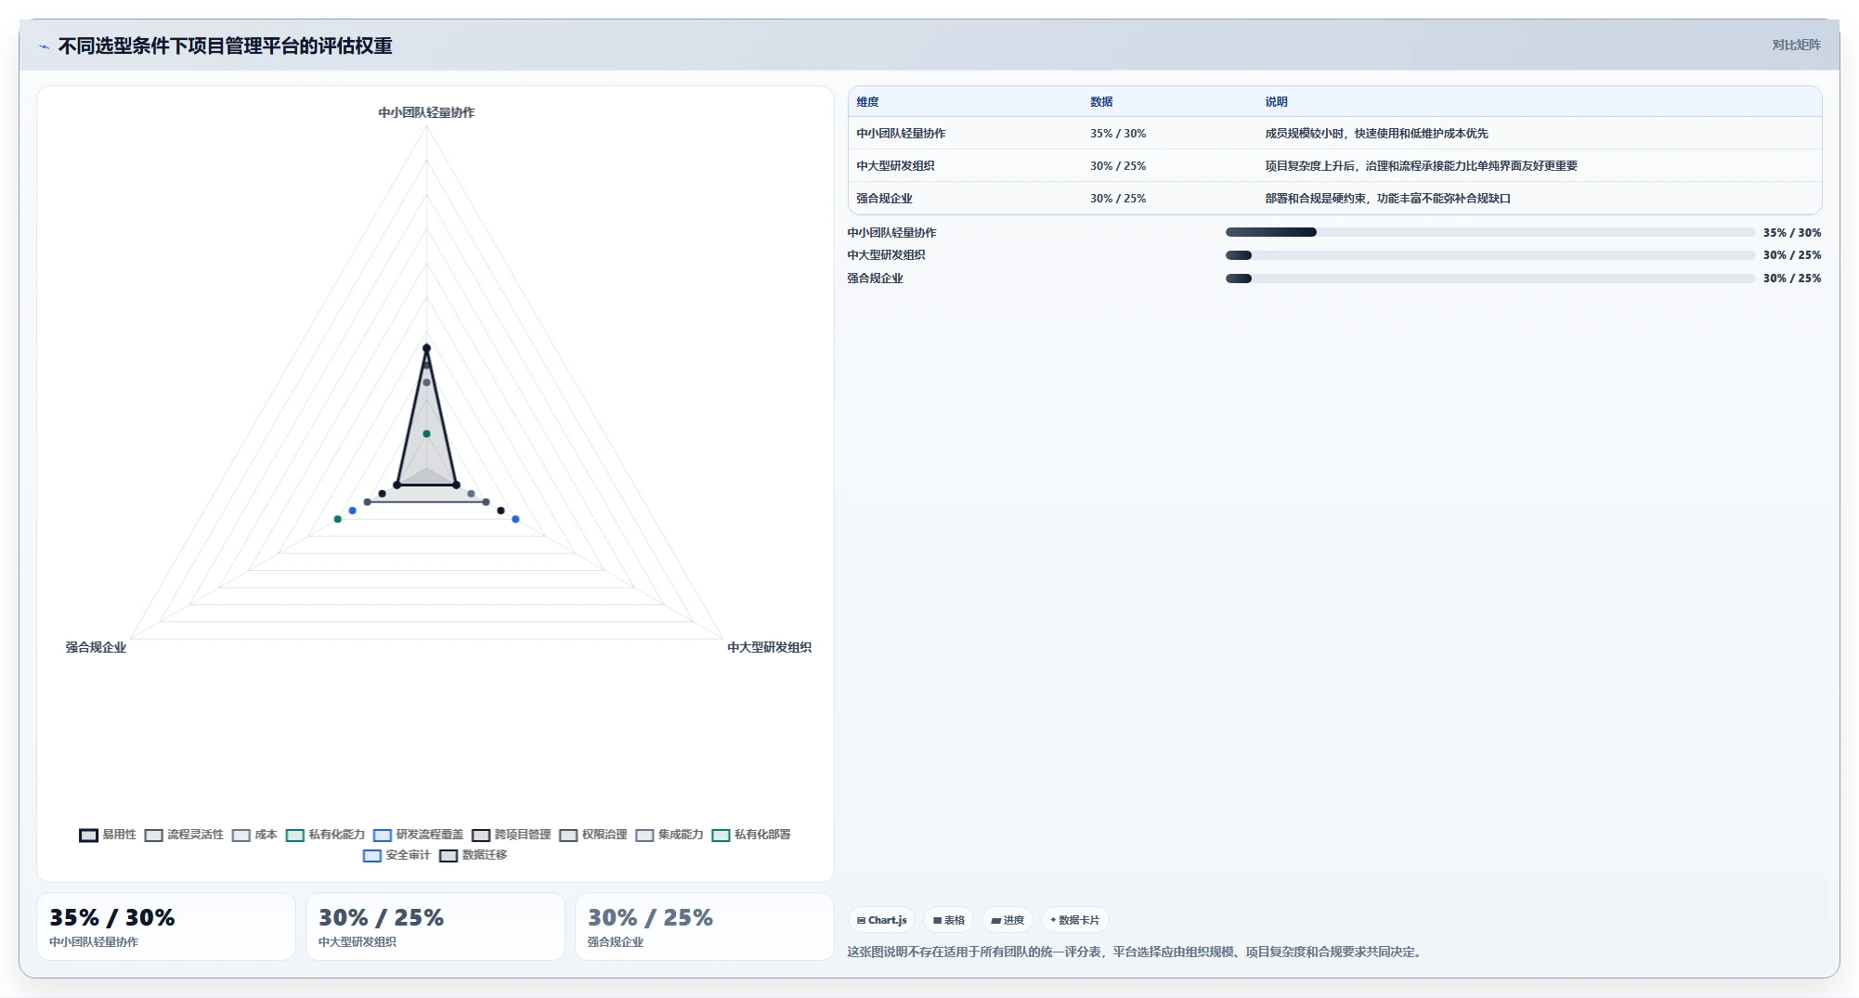Screen dimensions: 1859x998
Task: Toggle the 流程灵活性 legend series
Action: tap(184, 835)
